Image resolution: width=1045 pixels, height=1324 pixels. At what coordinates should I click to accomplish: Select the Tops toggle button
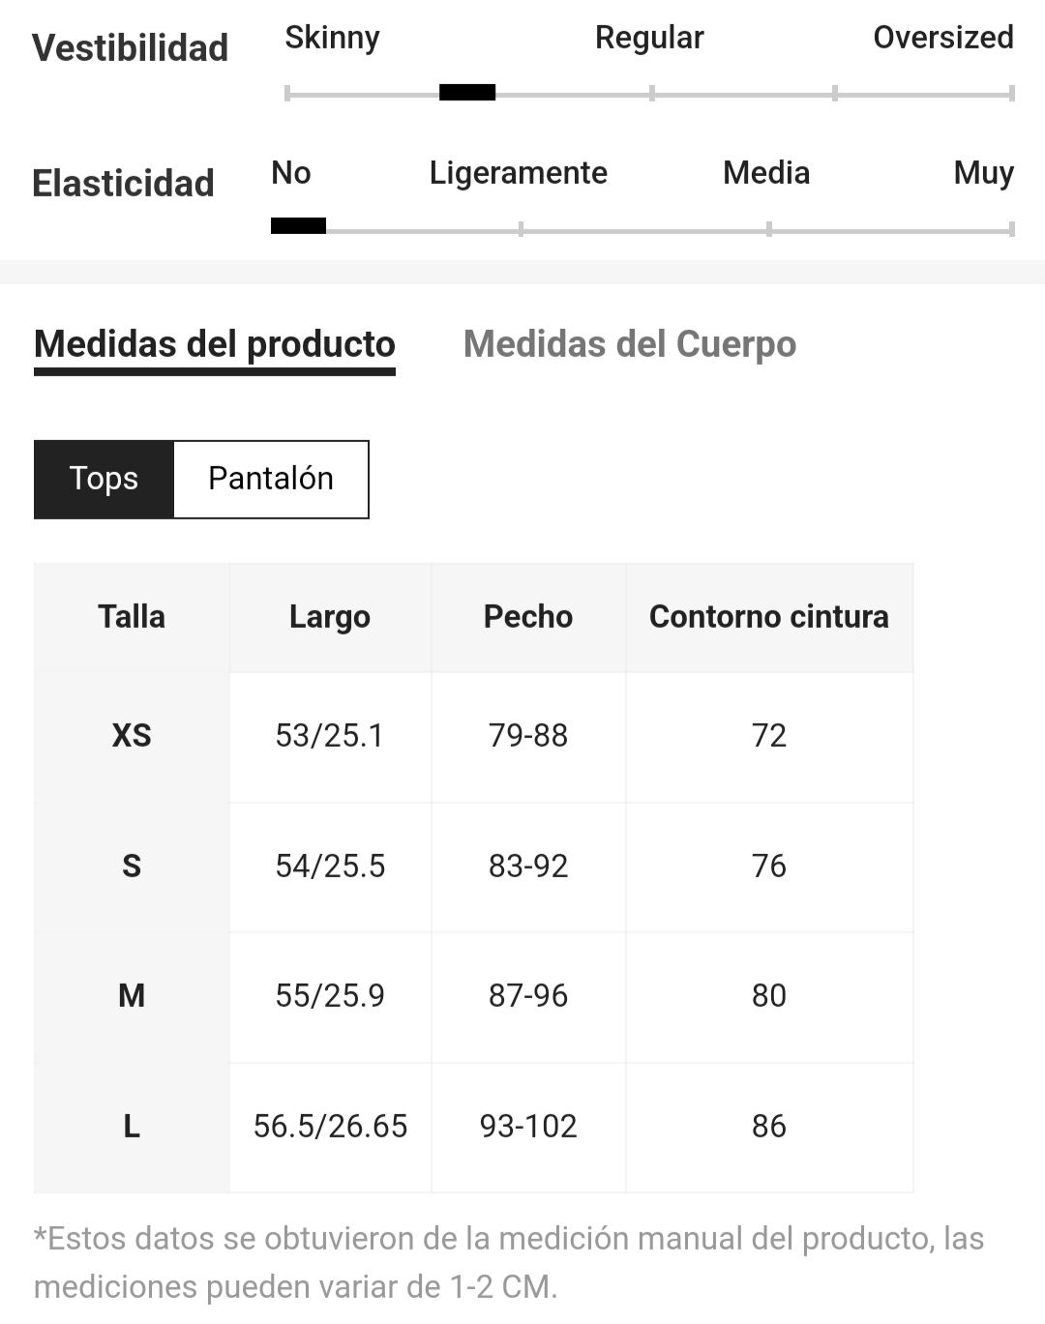coord(104,479)
